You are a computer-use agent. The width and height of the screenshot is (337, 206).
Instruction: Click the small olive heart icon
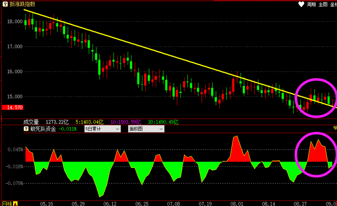pyautogui.click(x=335, y=128)
